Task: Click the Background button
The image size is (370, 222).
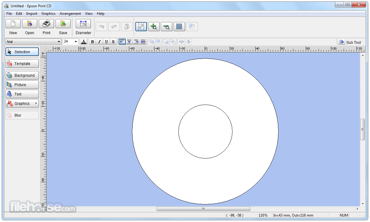Action: coord(22,76)
